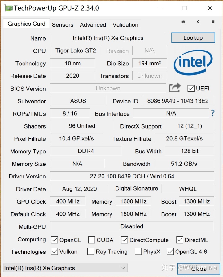Click the Device ID field

coord(178,101)
